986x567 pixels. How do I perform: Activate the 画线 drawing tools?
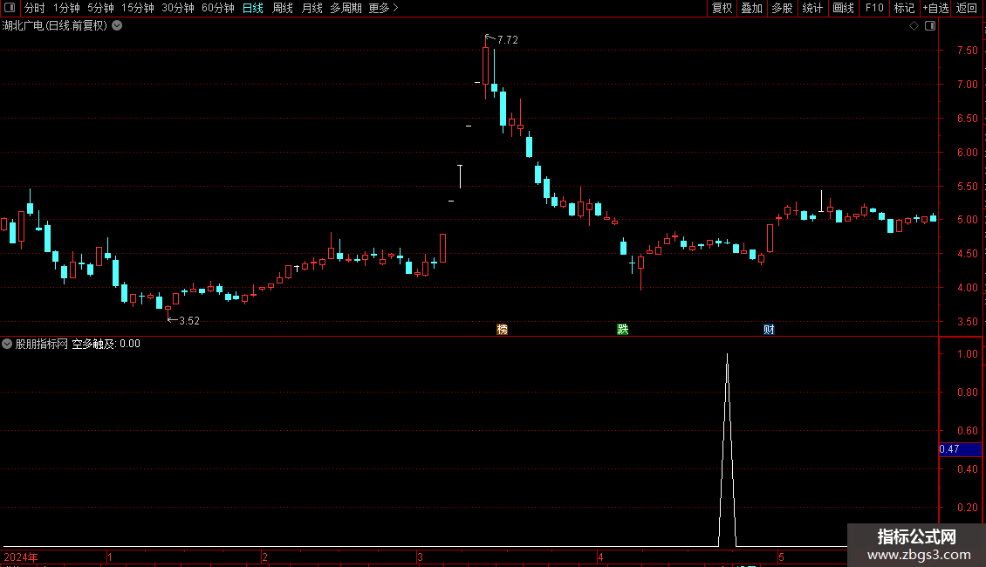[843, 8]
